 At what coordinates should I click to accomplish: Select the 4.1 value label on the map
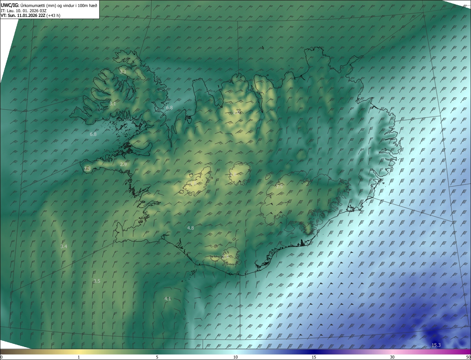click(x=167, y=299)
